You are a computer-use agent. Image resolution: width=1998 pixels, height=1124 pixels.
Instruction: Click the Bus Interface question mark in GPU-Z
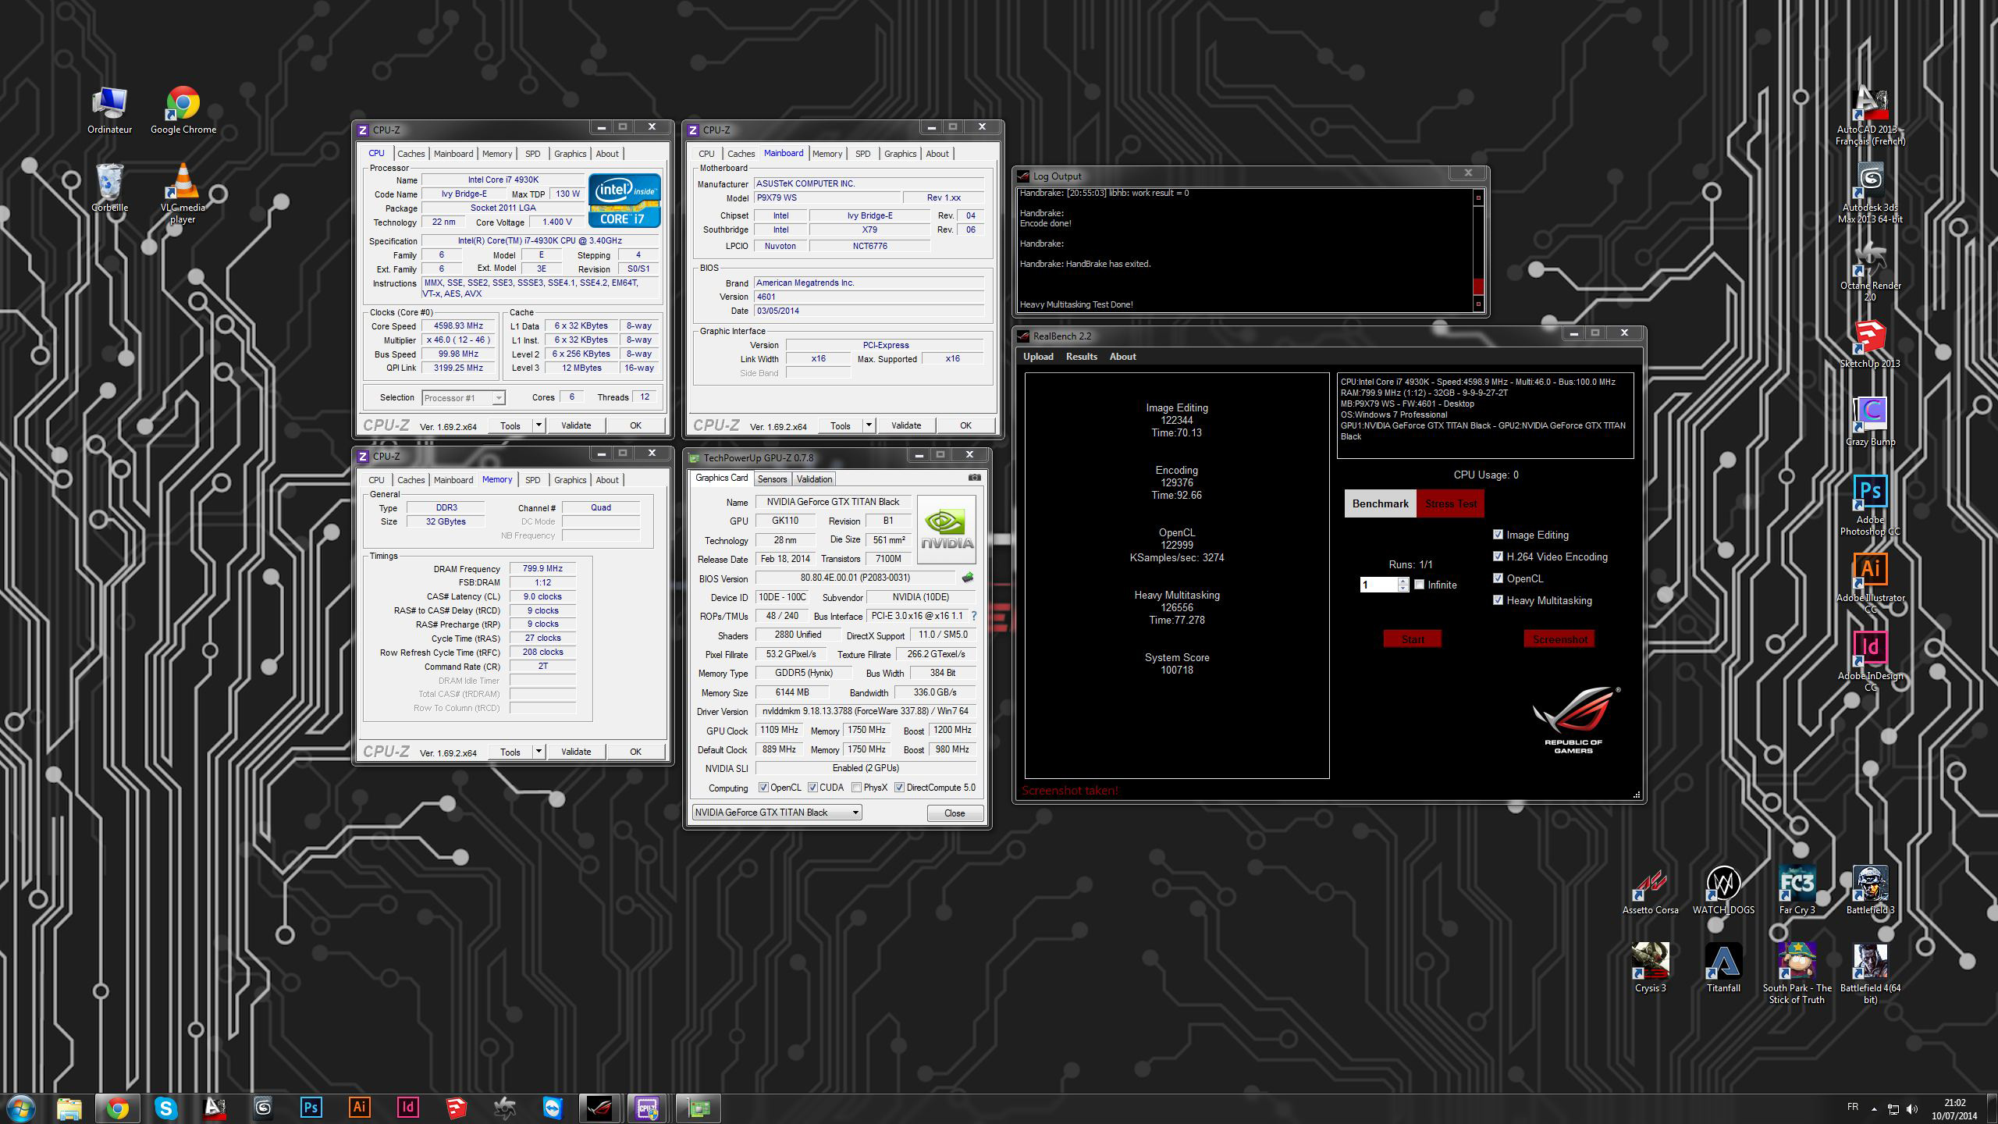pos(974,616)
